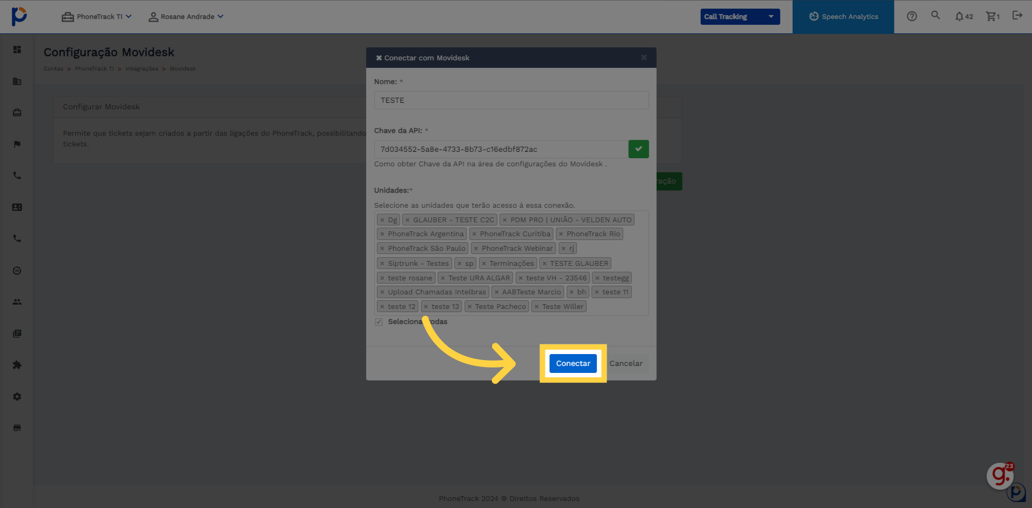Remove the PhoneTrack Webinar unit tag
Image resolution: width=1032 pixels, height=508 pixels.
476,249
